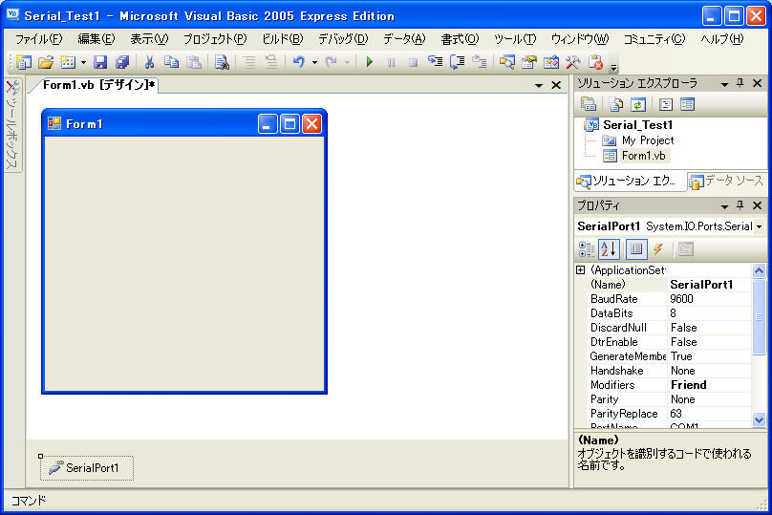Click View Designer icon in Solution Explorer
Image resolution: width=772 pixels, height=515 pixels.
[x=687, y=104]
